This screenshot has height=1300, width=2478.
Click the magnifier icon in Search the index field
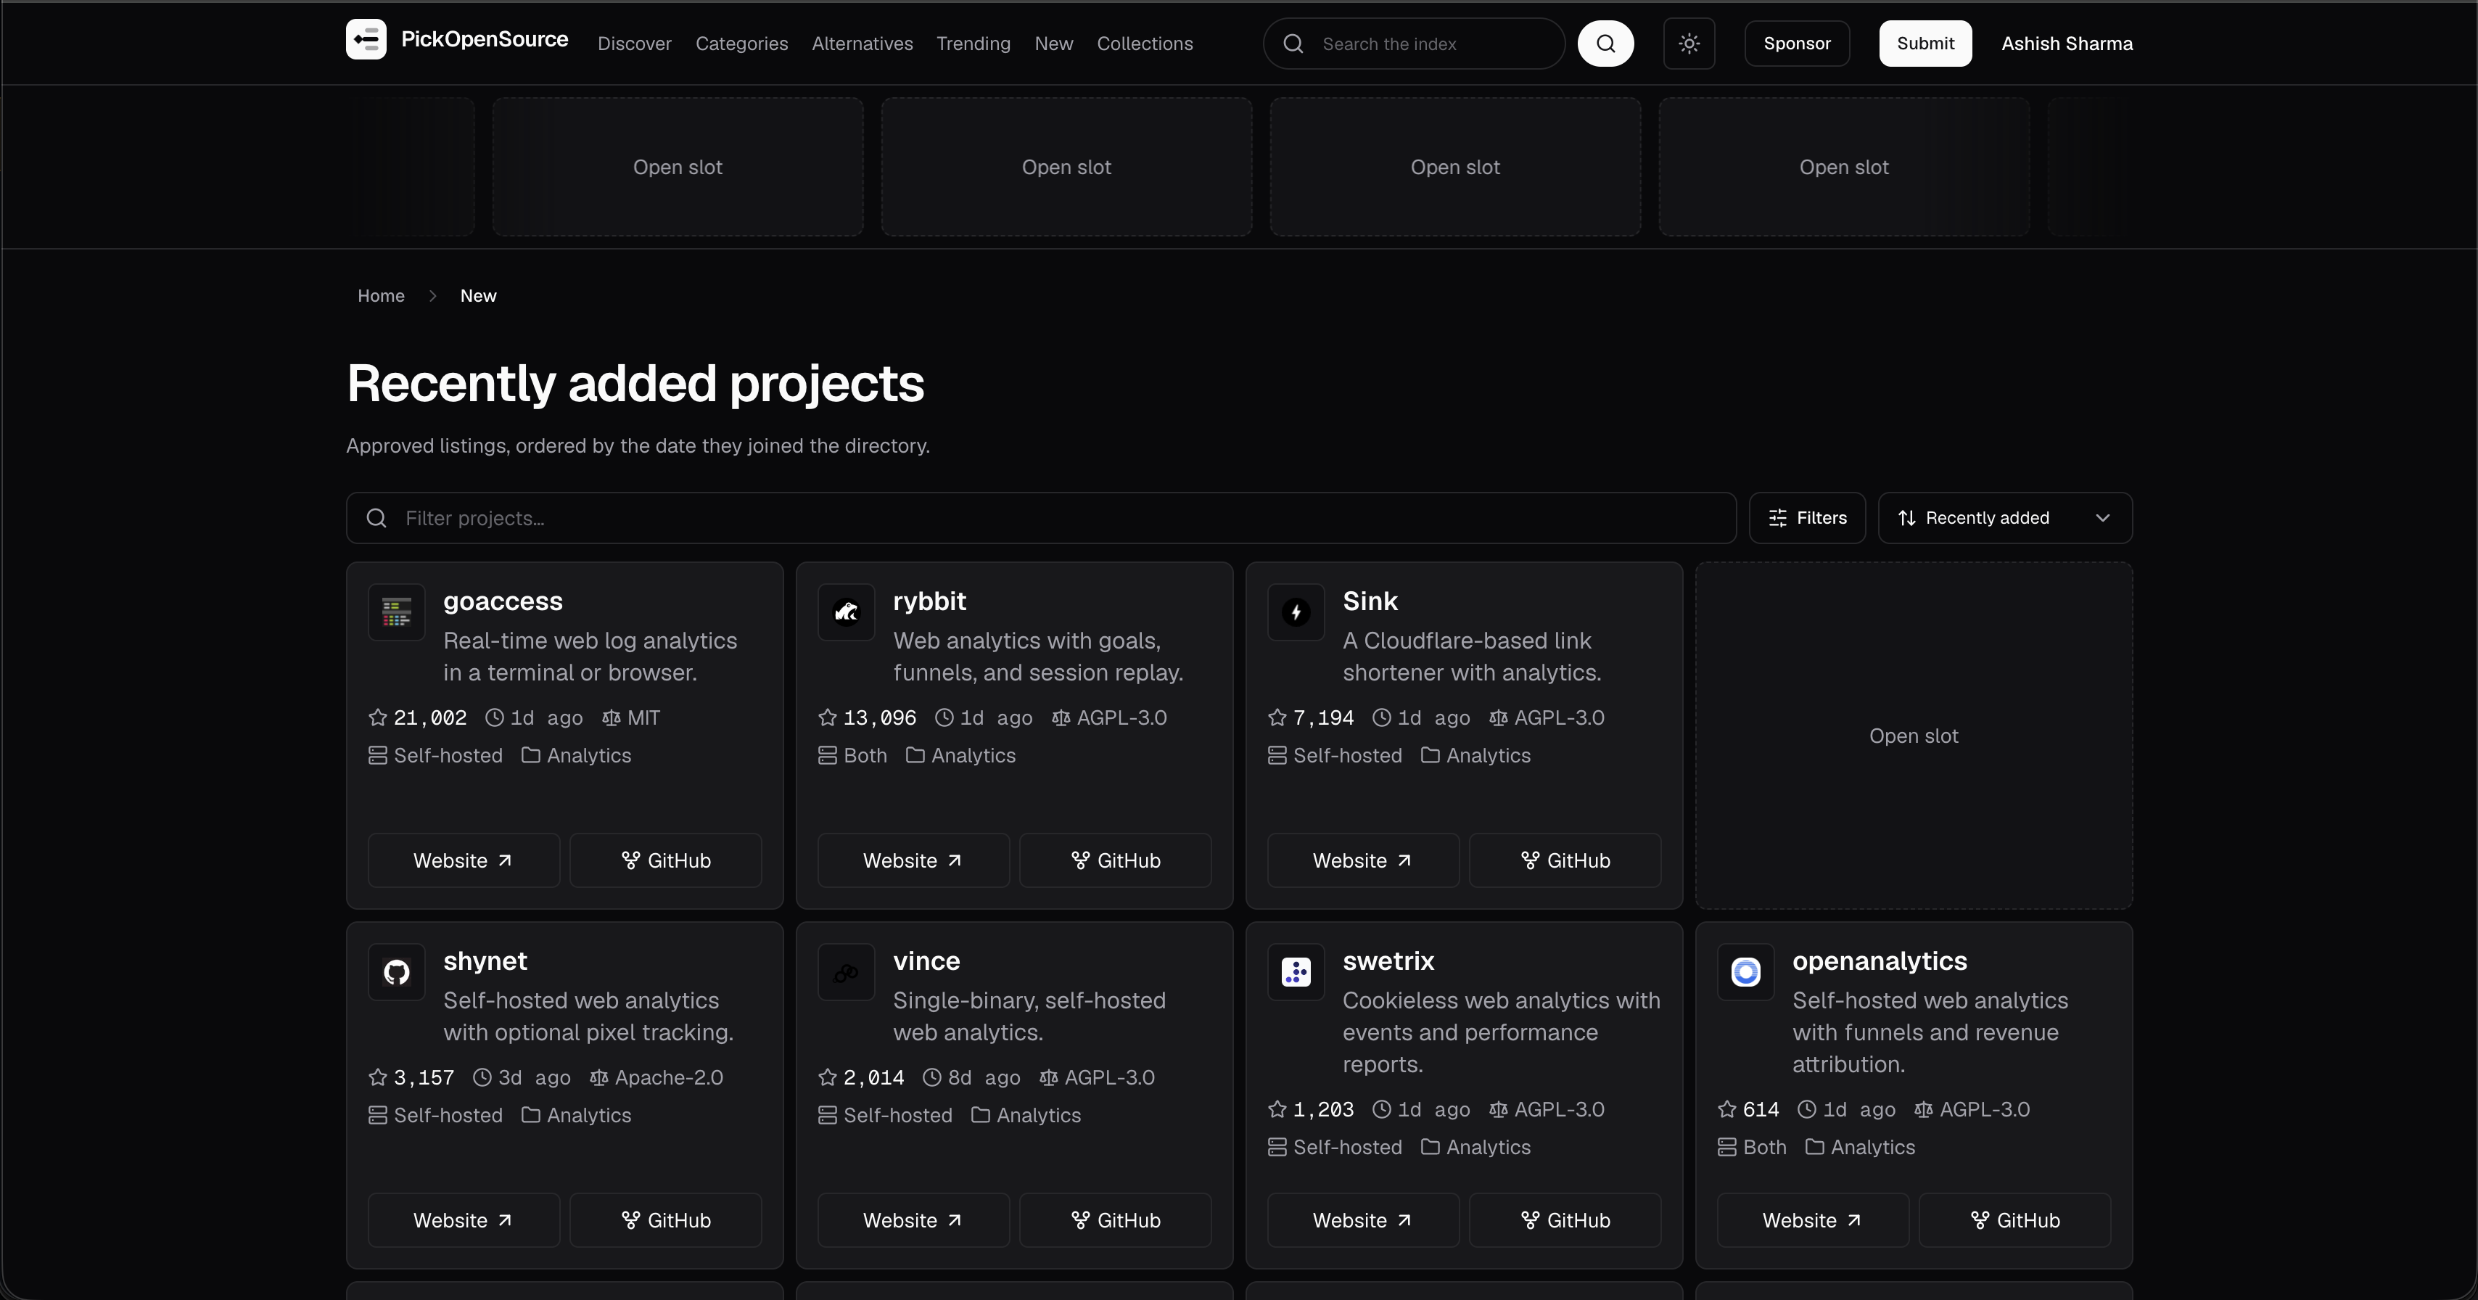[x=1294, y=44]
